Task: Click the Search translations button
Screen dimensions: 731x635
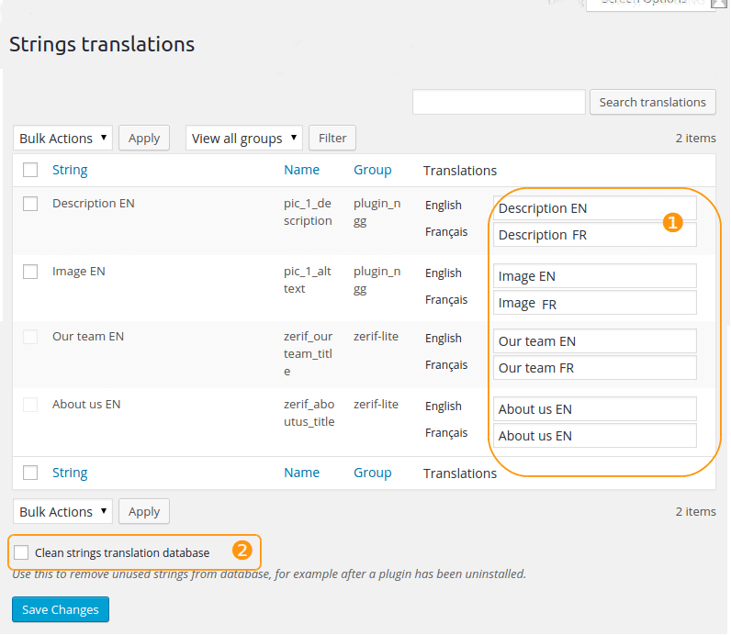Action: point(653,102)
